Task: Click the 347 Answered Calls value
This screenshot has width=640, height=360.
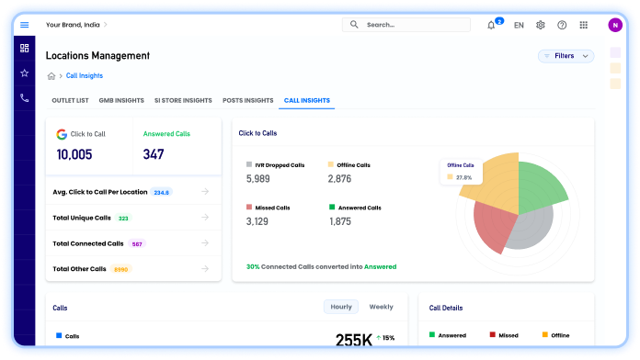Action: (x=154, y=154)
